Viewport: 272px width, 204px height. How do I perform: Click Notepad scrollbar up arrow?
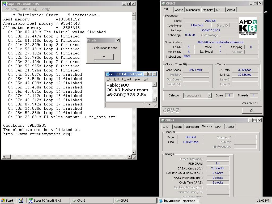click(x=155, y=84)
